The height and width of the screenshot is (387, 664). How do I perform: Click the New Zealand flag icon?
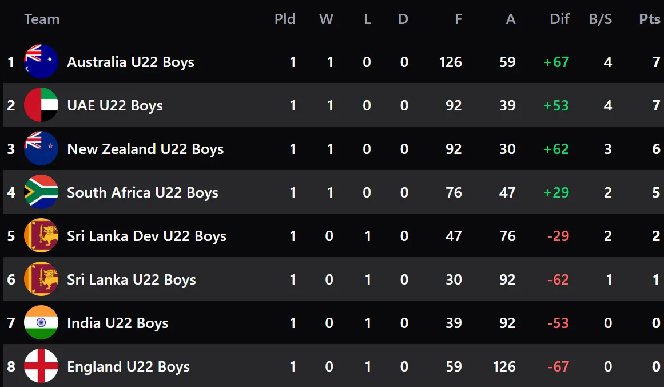[x=41, y=149]
